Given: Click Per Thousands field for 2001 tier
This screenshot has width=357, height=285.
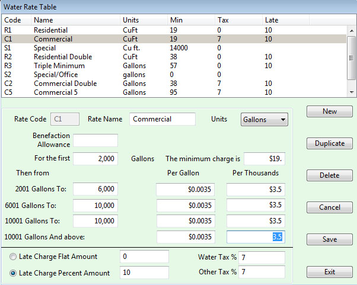Looking at the screenshot, I should click(256, 189).
